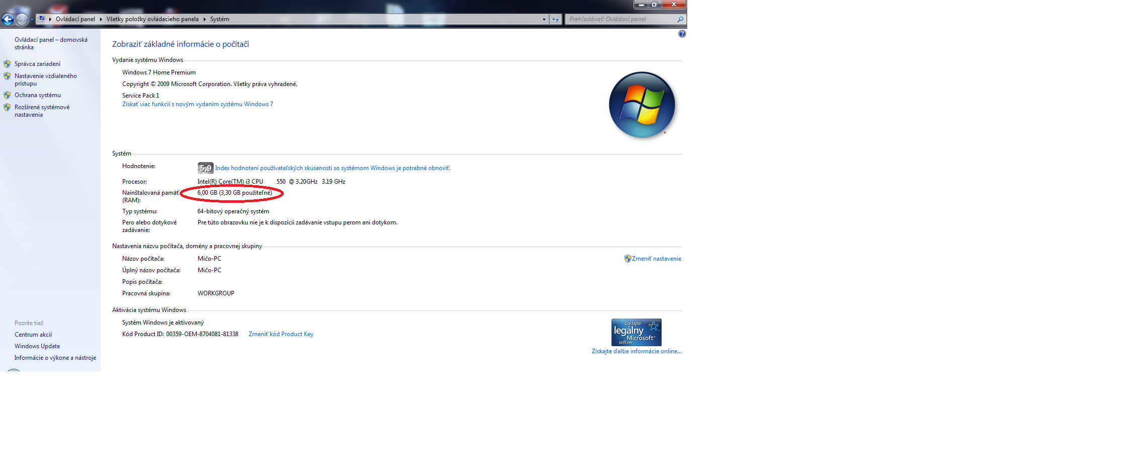Image resolution: width=1128 pixels, height=474 pixels.
Task: Open the address bar history dropdown
Action: pos(544,19)
